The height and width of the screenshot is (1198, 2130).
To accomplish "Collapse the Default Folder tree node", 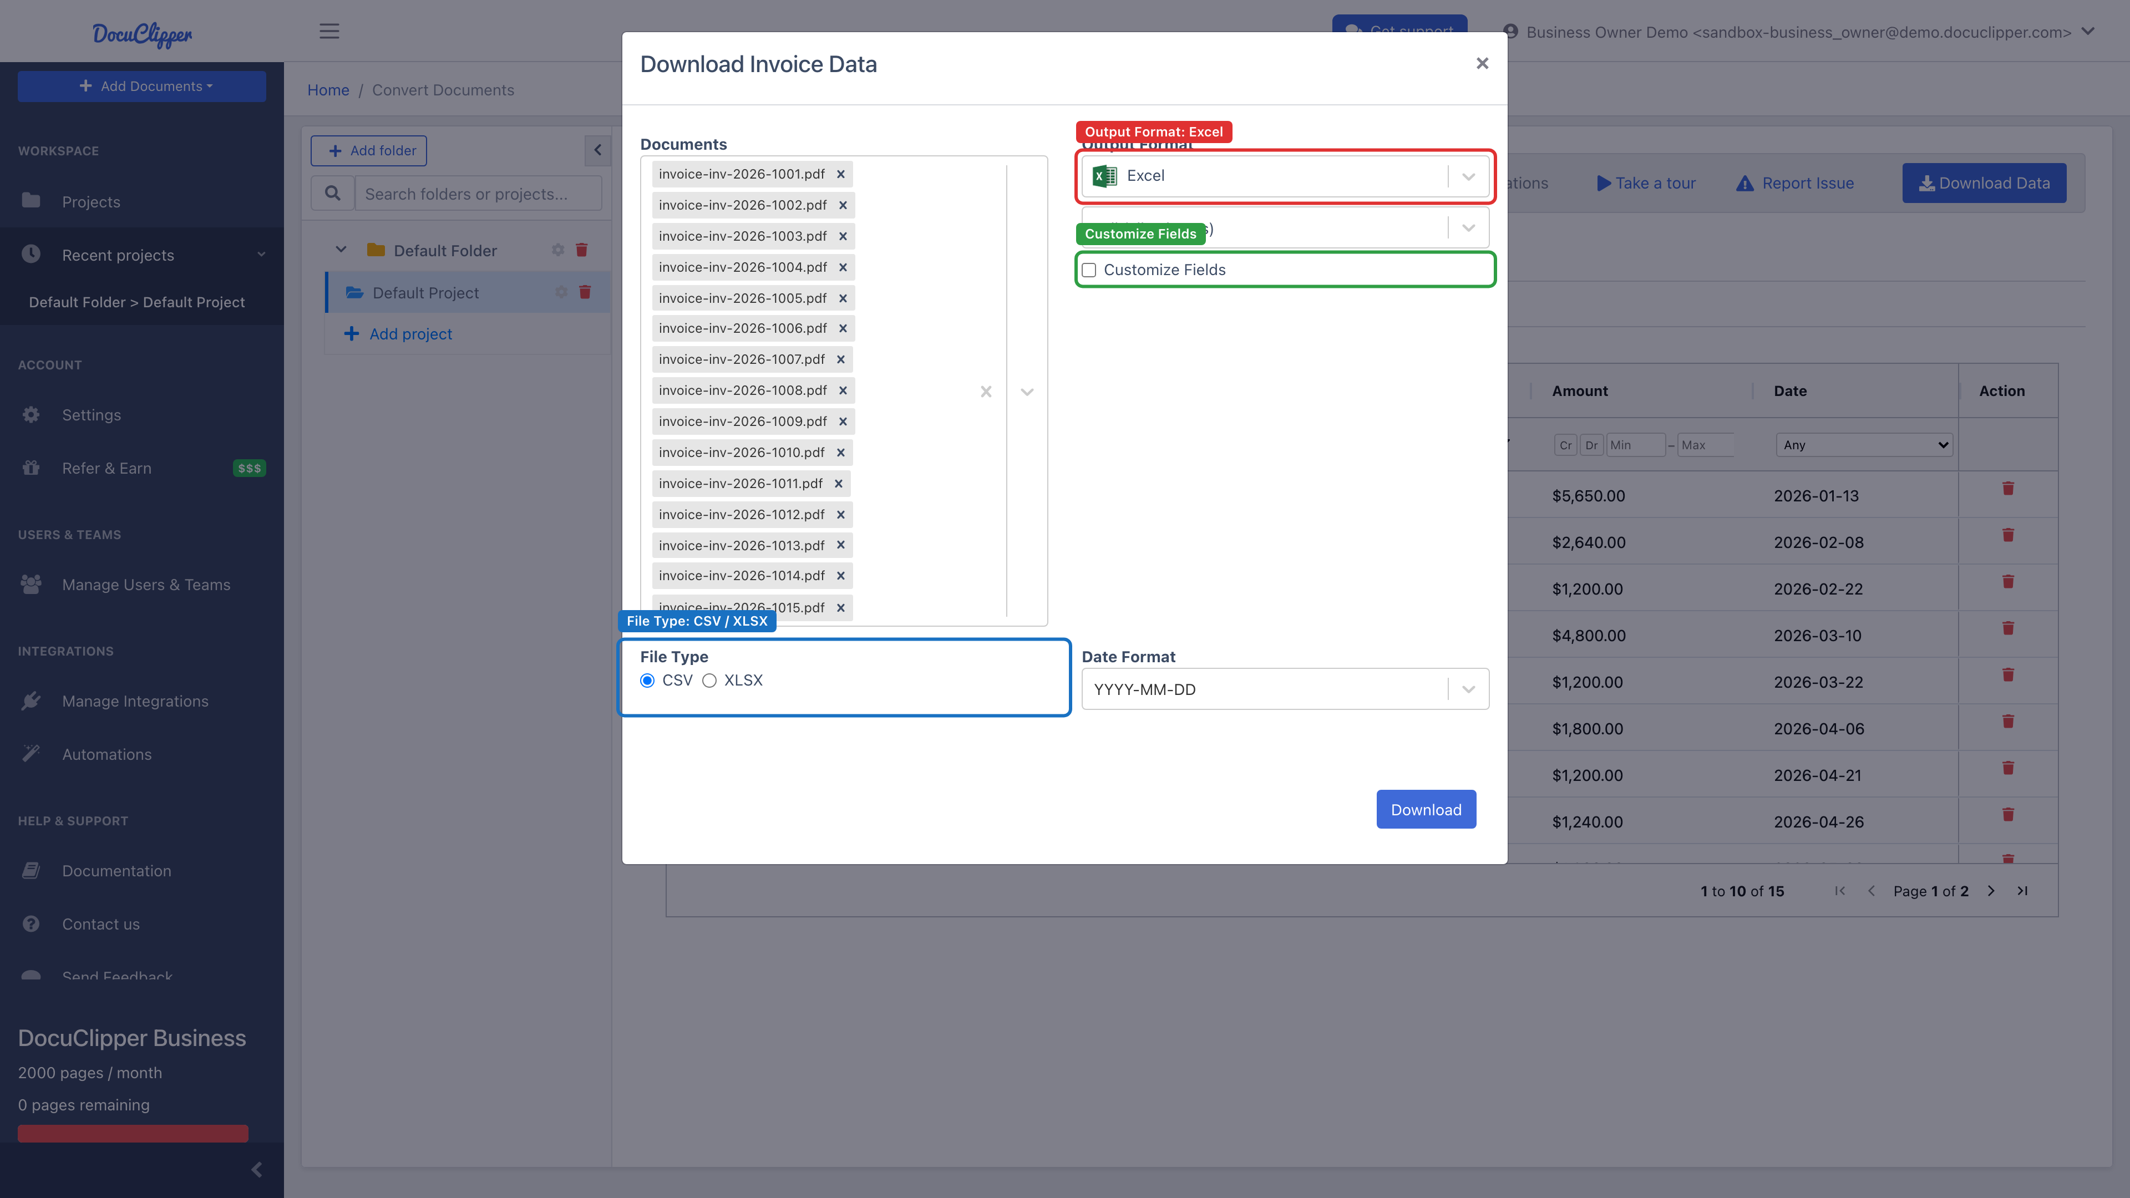I will 341,250.
